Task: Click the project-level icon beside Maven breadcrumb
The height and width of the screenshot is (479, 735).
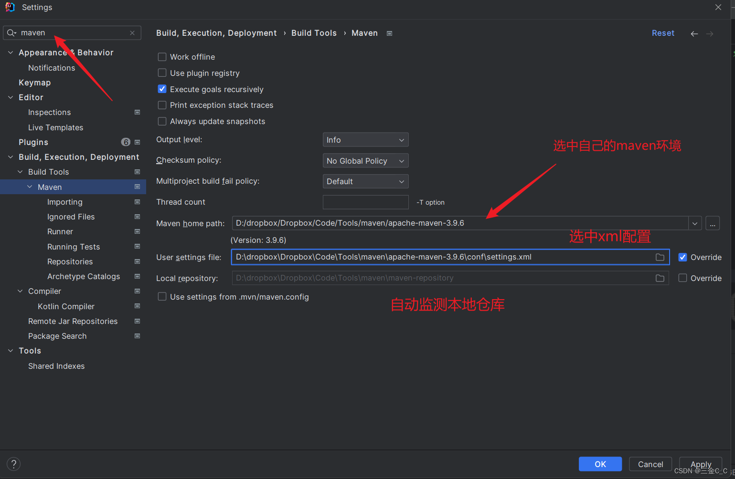Action: click(x=389, y=33)
